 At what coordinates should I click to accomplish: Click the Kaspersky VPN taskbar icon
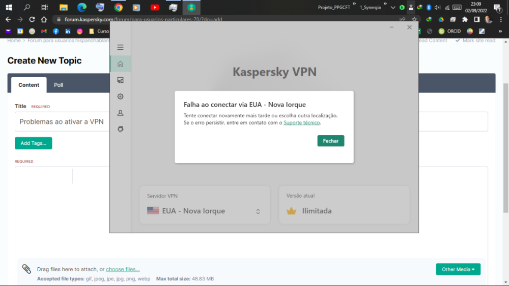[x=191, y=7]
